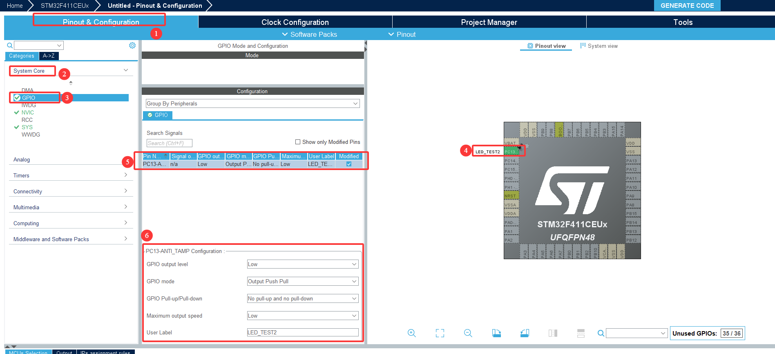The width and height of the screenshot is (775, 354).
Task: Click the BOOT0 pin on the chip
Action: (x=560, y=129)
